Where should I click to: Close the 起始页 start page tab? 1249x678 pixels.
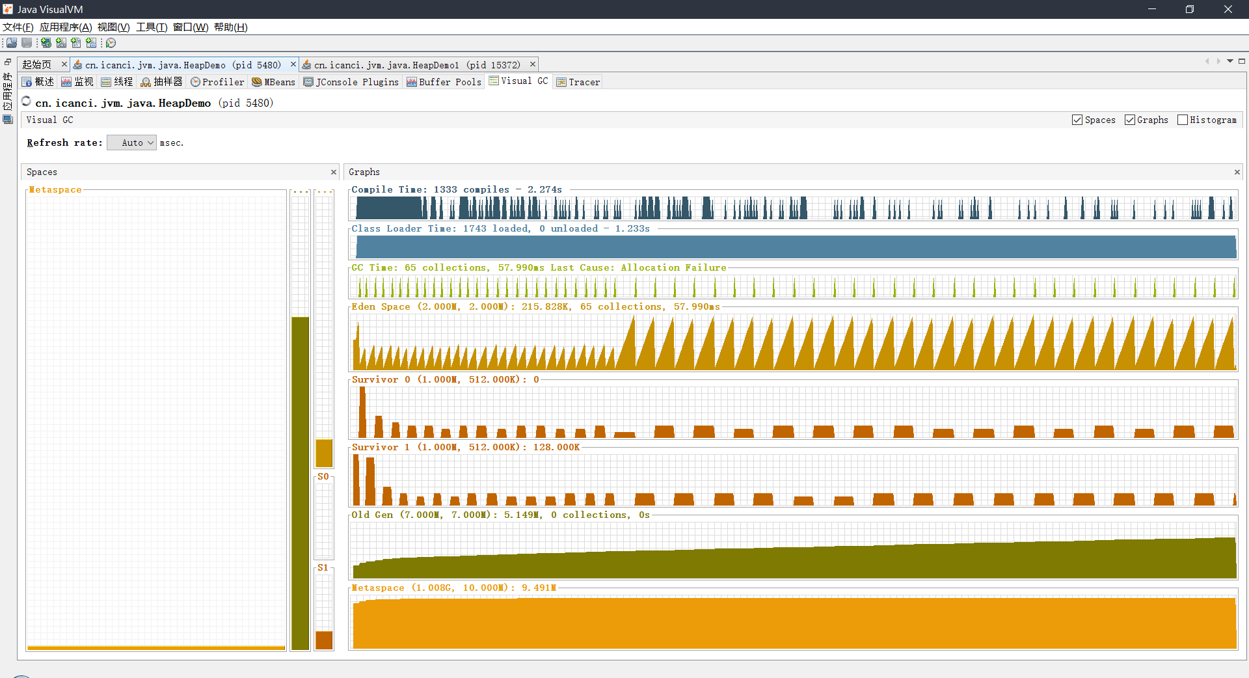pos(64,64)
